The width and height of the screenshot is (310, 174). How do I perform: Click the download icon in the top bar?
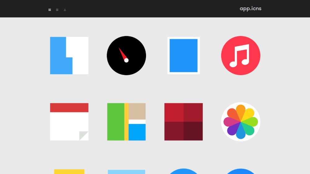tap(65, 10)
